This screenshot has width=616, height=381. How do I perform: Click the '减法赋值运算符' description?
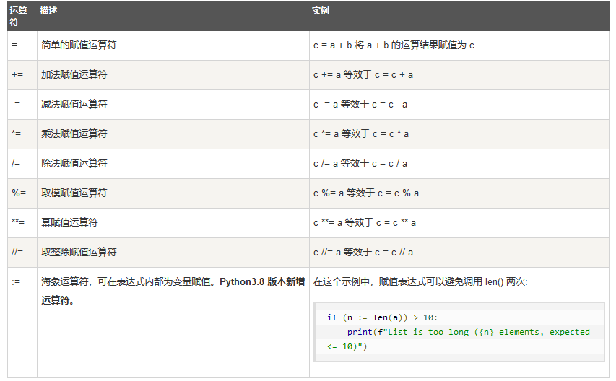pos(74,104)
